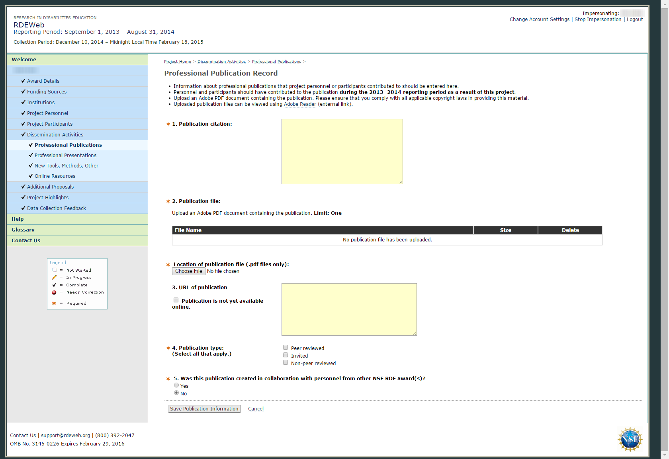This screenshot has width=669, height=459.
Task: Open the Welcome menu section
Action: (x=77, y=60)
